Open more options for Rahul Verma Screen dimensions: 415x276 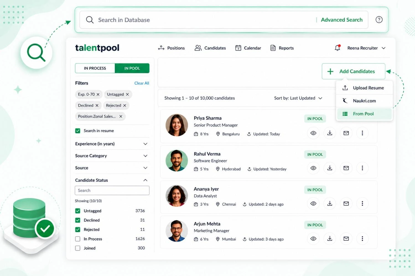click(x=362, y=168)
